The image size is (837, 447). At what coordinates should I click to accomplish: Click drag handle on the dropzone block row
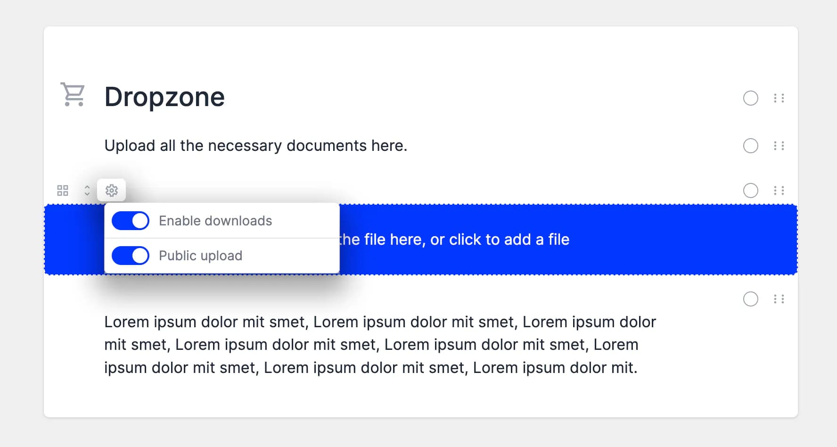779,190
